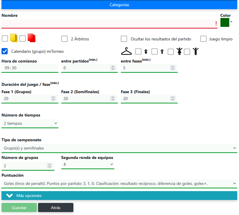This screenshot has height=215, width=239.
Task: Open the Tipo de campeonato dropdown
Action: [x=119, y=148]
